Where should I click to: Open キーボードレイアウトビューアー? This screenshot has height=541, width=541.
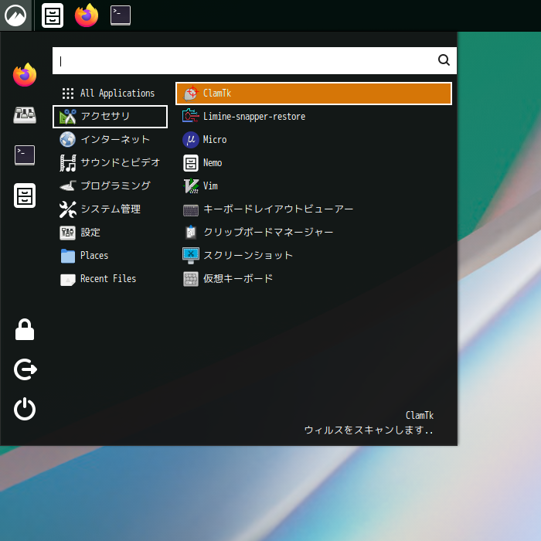[314, 209]
